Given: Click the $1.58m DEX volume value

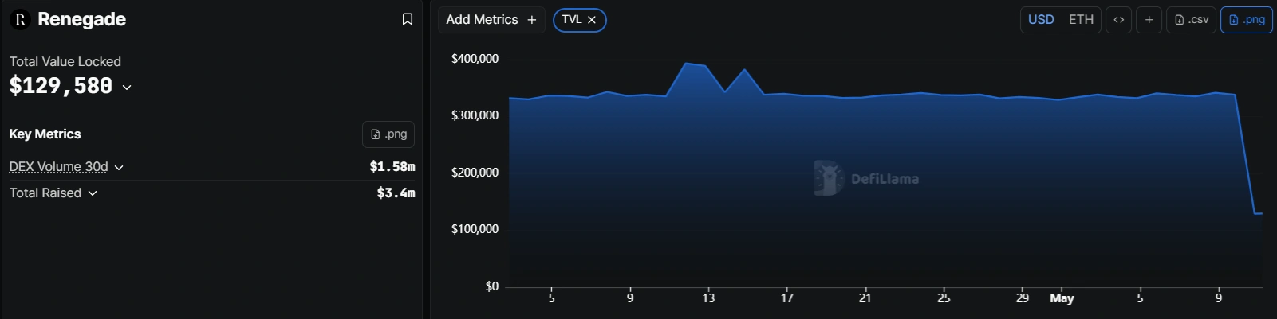Looking at the screenshot, I should pyautogui.click(x=392, y=166).
